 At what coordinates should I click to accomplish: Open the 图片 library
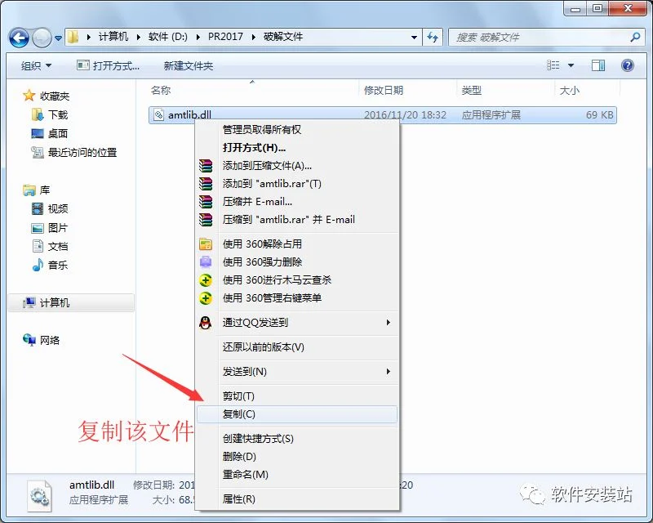58,228
